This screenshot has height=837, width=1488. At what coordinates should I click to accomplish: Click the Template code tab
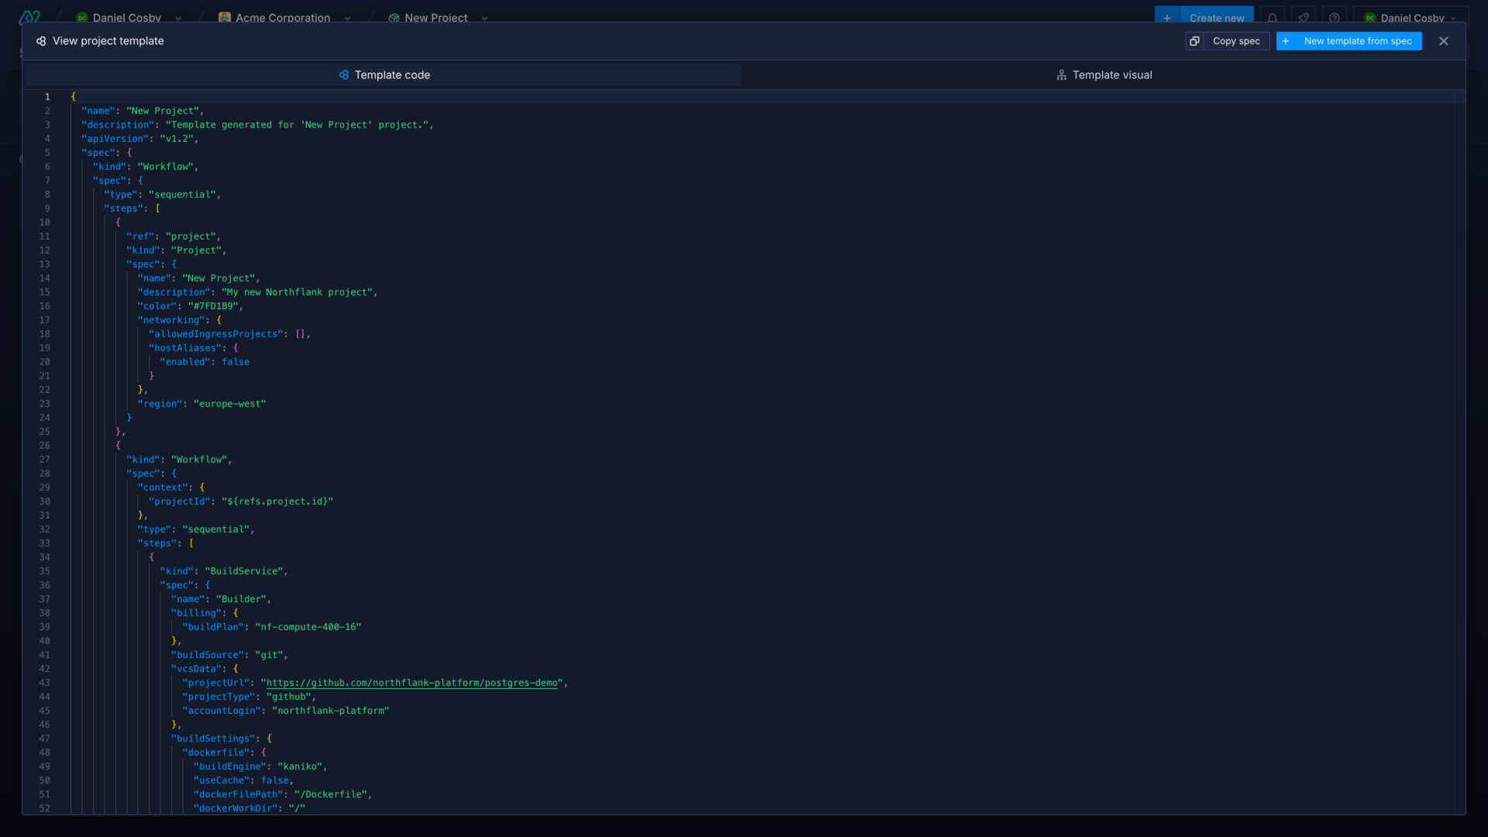click(384, 74)
